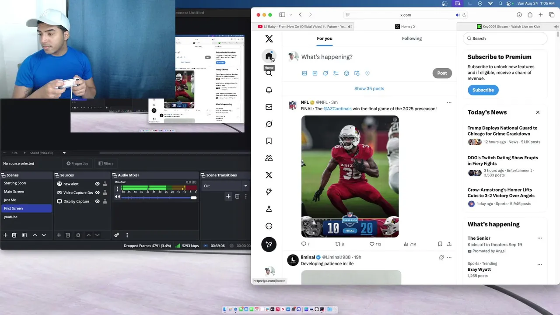Adjust the Mic/Aux volume slider
This screenshot has height=315, width=560.
pyautogui.click(x=159, y=197)
